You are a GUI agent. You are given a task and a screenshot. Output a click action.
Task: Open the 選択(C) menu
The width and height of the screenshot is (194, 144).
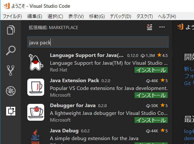[x=55, y=17]
